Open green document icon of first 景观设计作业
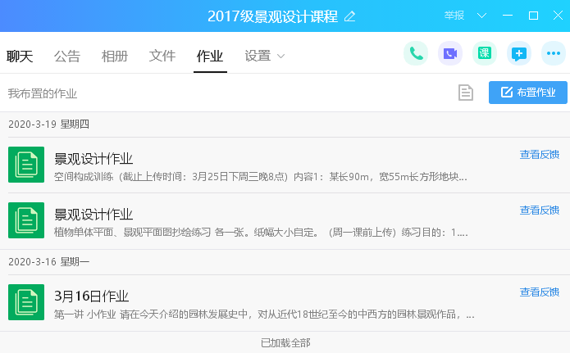Viewport: 570px width, 353px height. point(26,165)
